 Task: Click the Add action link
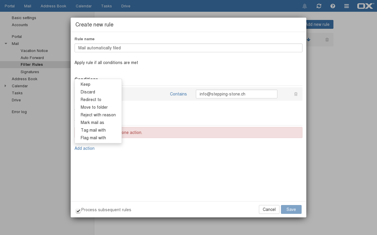(85, 148)
